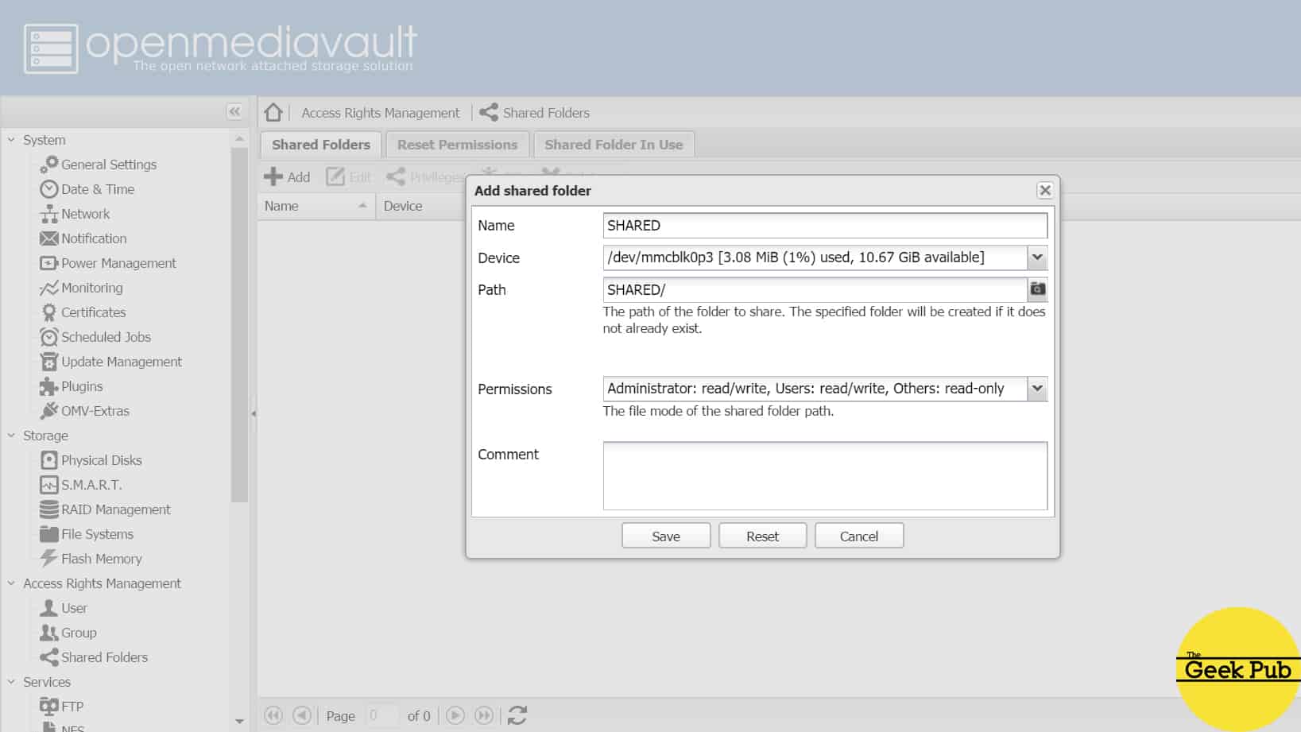Click the Shared Folders breadcrumb
The image size is (1301, 732).
tap(534, 113)
